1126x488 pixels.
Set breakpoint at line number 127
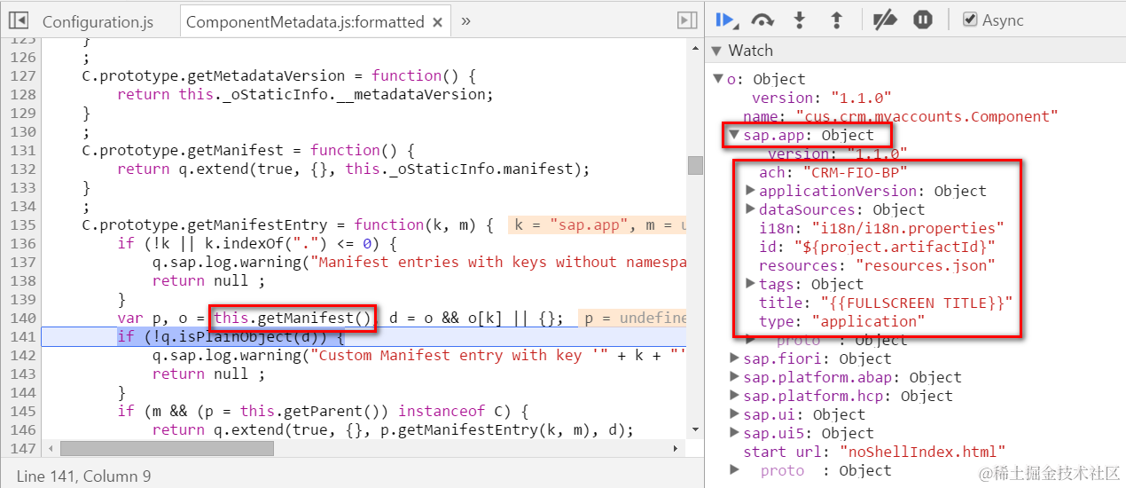click(24, 75)
